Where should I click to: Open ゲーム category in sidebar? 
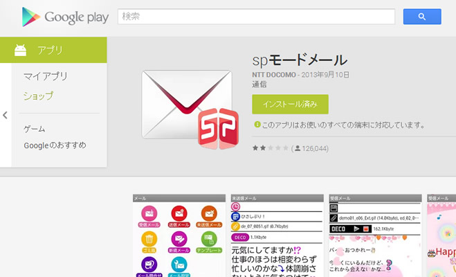click(35, 129)
